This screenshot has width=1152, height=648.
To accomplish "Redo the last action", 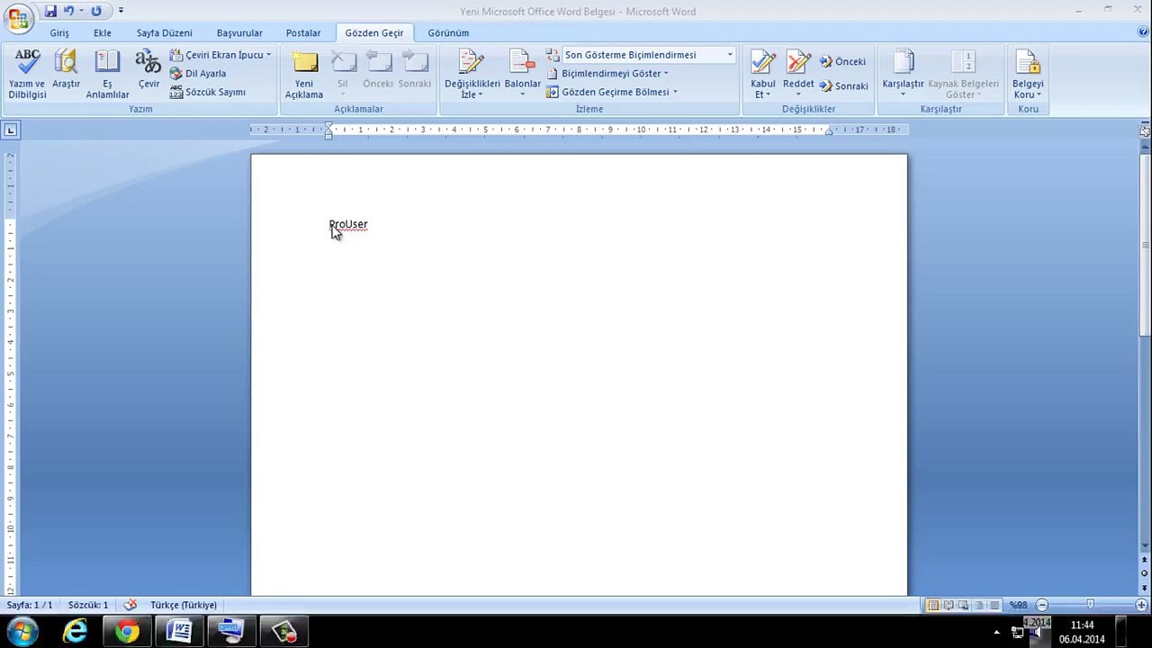I will tap(96, 11).
